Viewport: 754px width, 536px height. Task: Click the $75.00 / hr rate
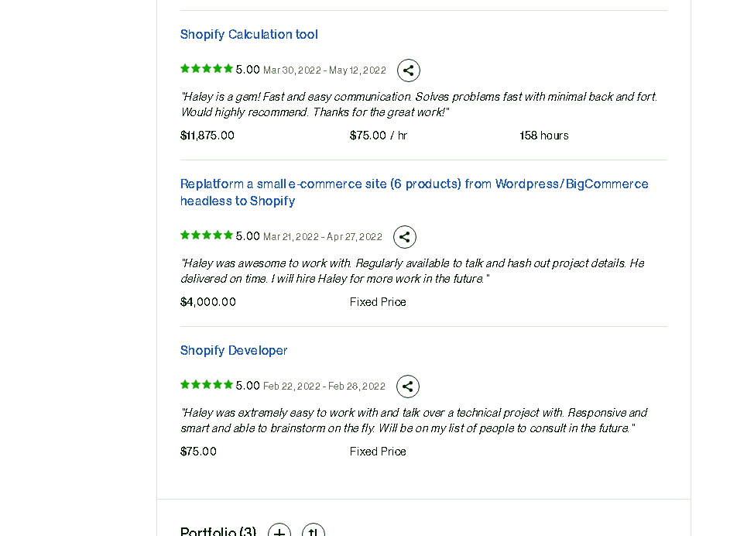pyautogui.click(x=379, y=136)
